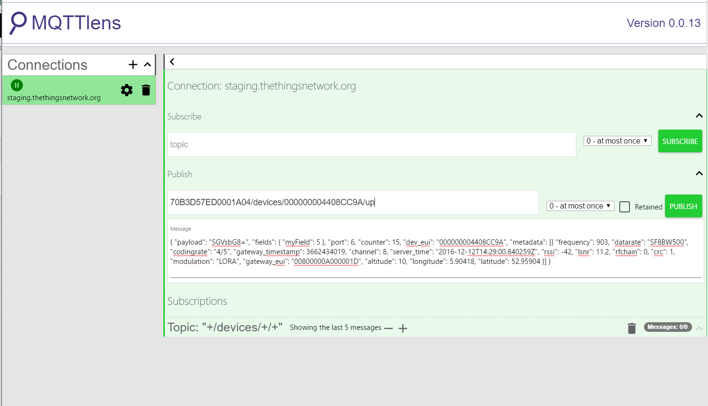Select the staging.thethingsnetwork.org connection entry
The height and width of the screenshot is (406, 708).
tap(79, 90)
